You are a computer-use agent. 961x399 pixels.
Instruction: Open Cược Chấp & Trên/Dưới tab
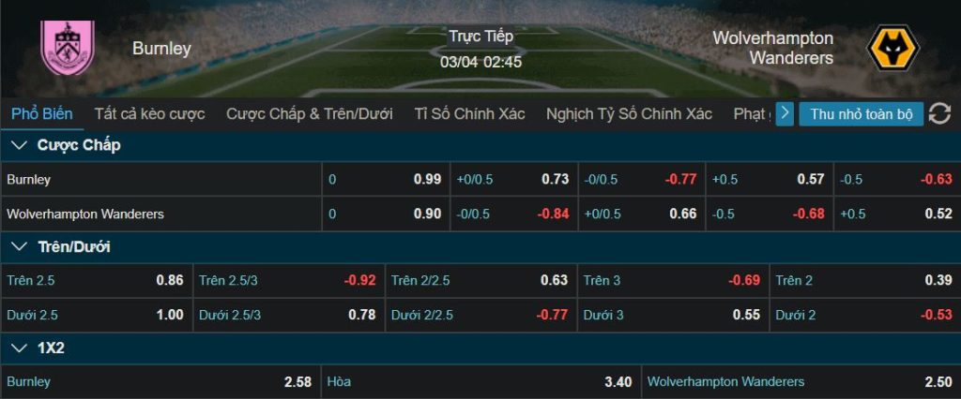[309, 114]
